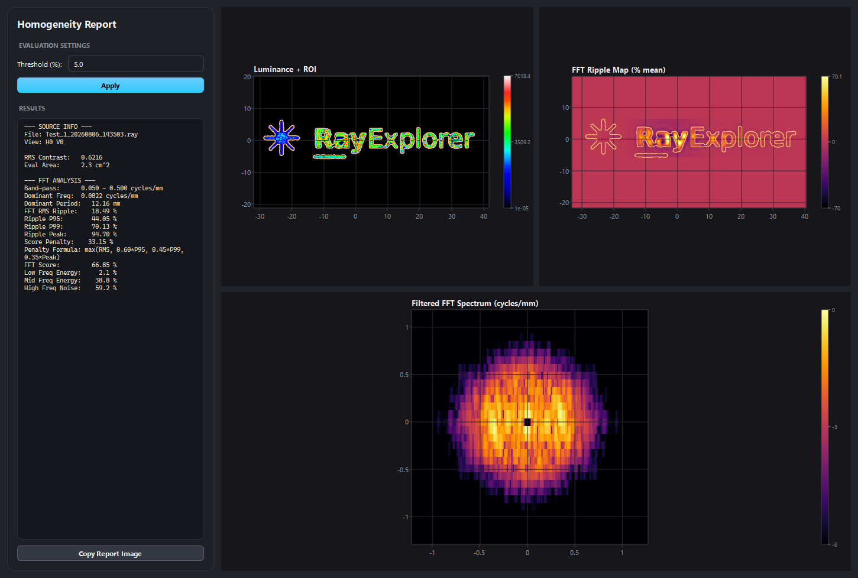Image resolution: width=858 pixels, height=578 pixels.
Task: Click the Band-pass 0.050 – 0.500 line
Action: (x=93, y=188)
